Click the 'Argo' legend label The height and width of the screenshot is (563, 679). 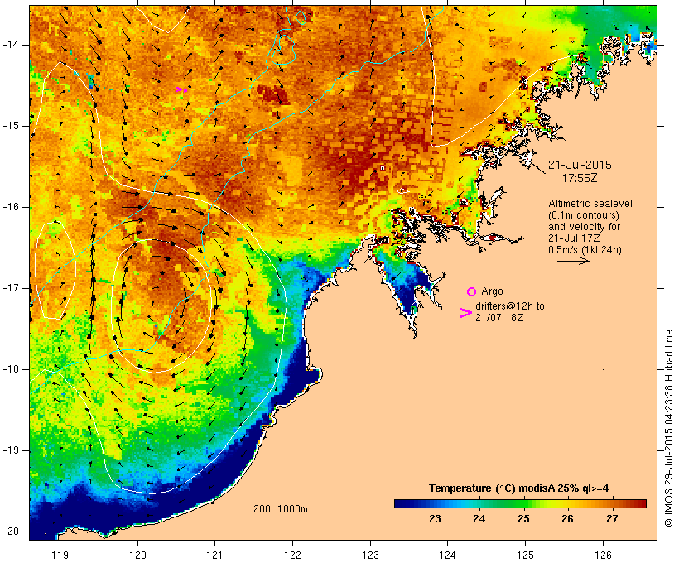[492, 291]
